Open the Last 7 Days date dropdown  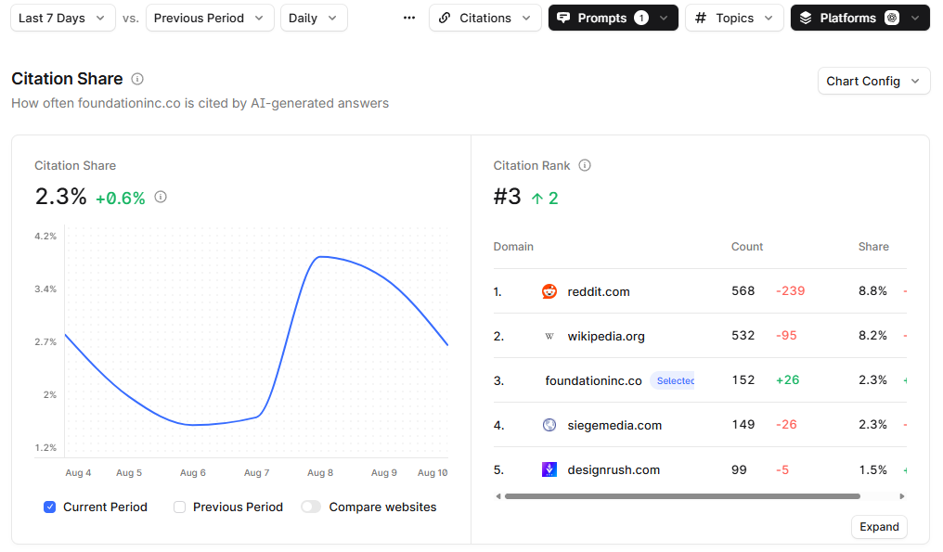click(x=63, y=18)
